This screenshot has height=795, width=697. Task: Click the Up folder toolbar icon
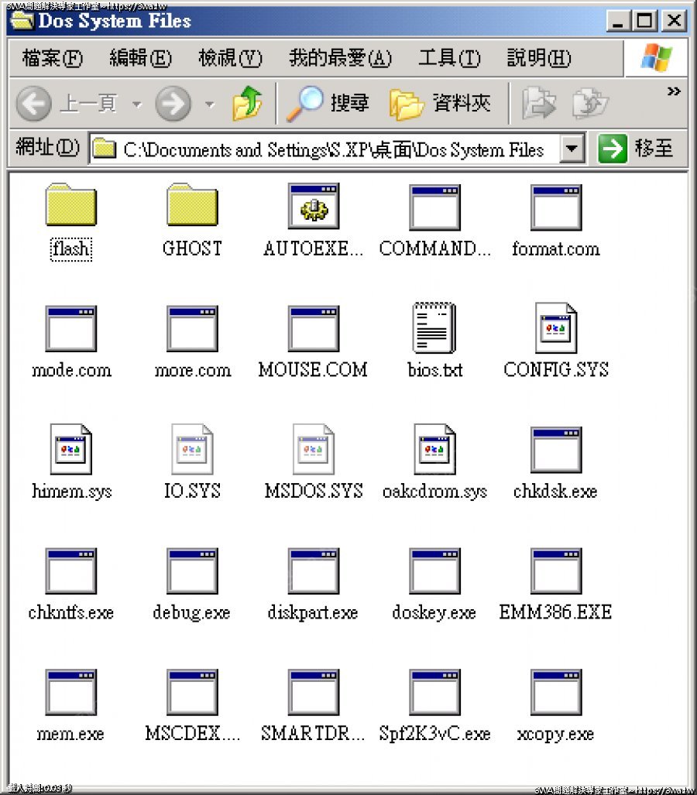click(x=247, y=103)
